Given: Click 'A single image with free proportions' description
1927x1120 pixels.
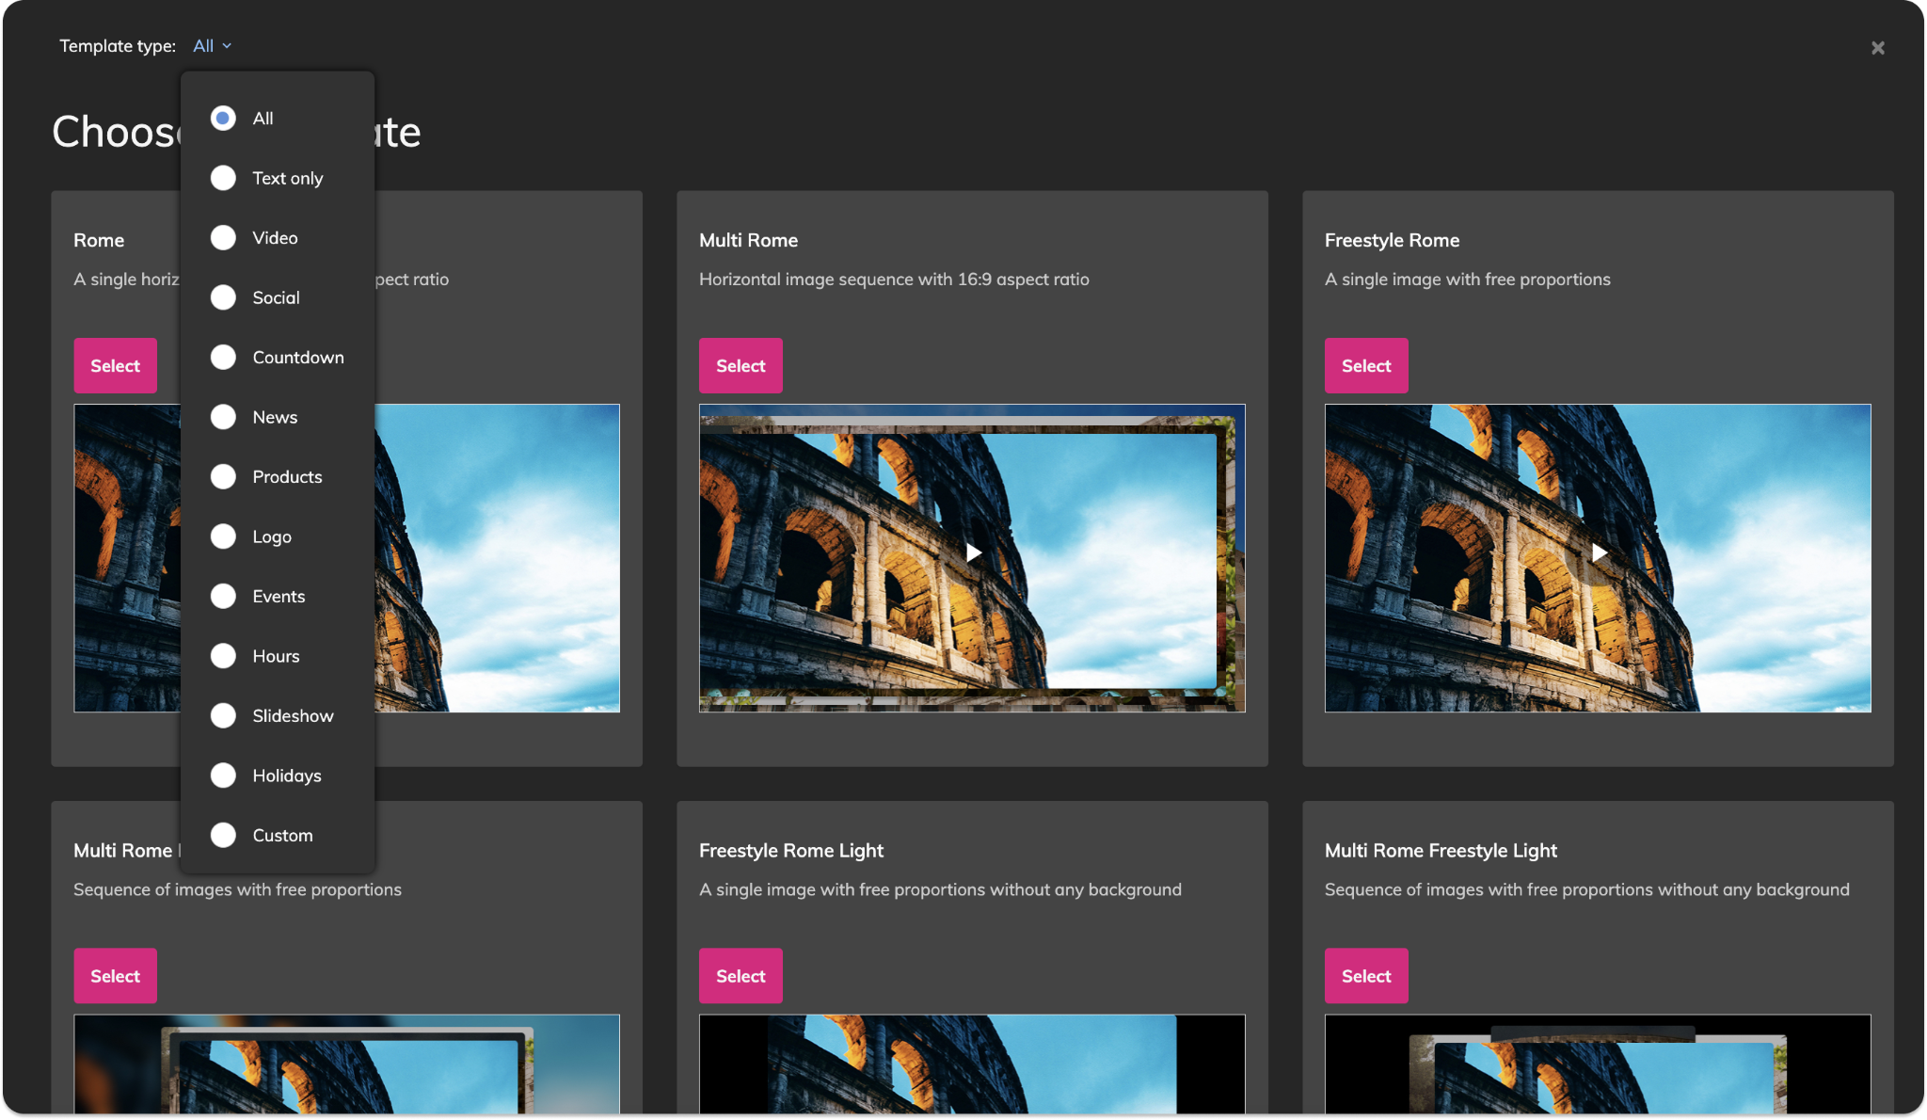Looking at the screenshot, I should [1468, 280].
